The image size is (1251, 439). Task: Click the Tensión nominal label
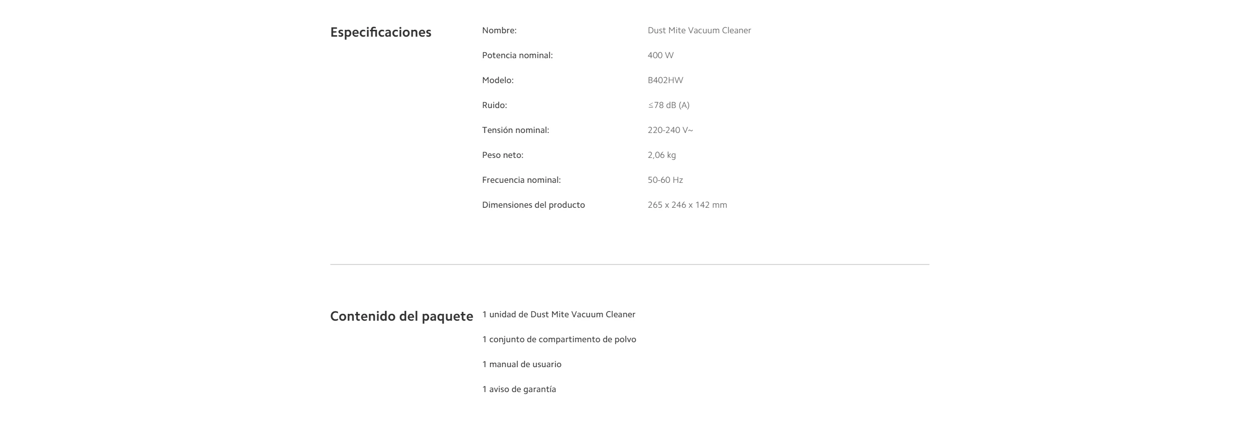tap(515, 130)
